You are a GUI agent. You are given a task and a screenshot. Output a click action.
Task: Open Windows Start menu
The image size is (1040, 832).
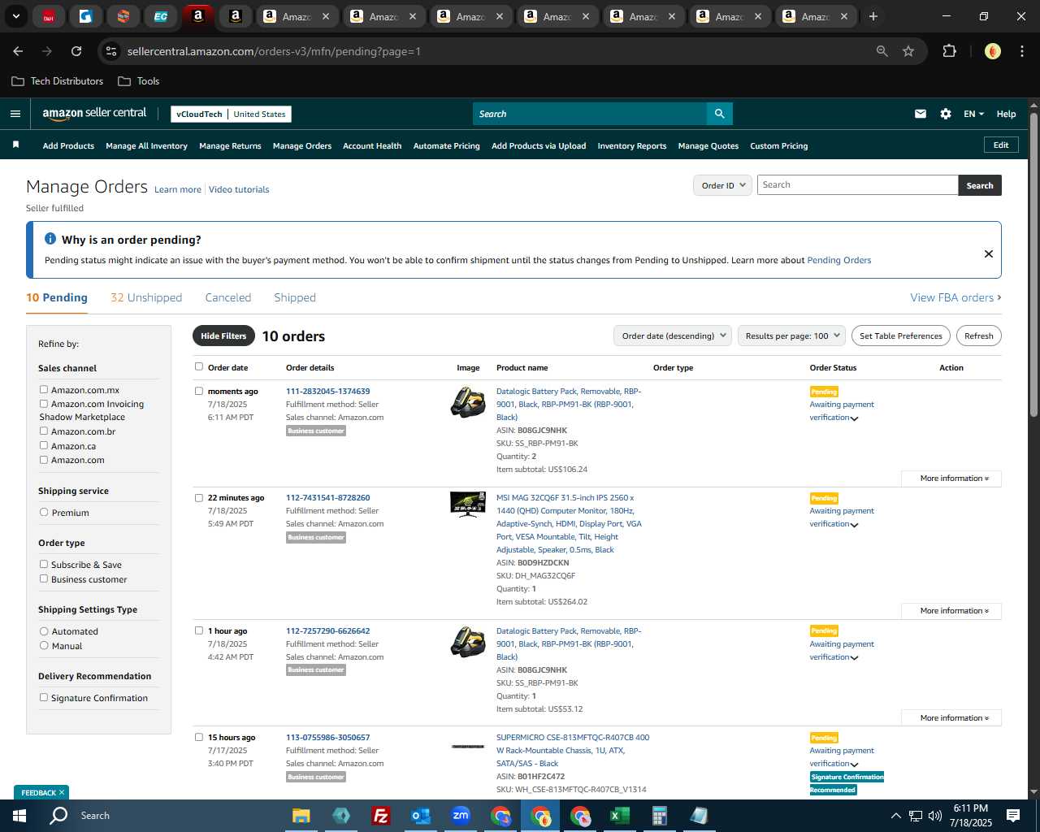(x=19, y=816)
